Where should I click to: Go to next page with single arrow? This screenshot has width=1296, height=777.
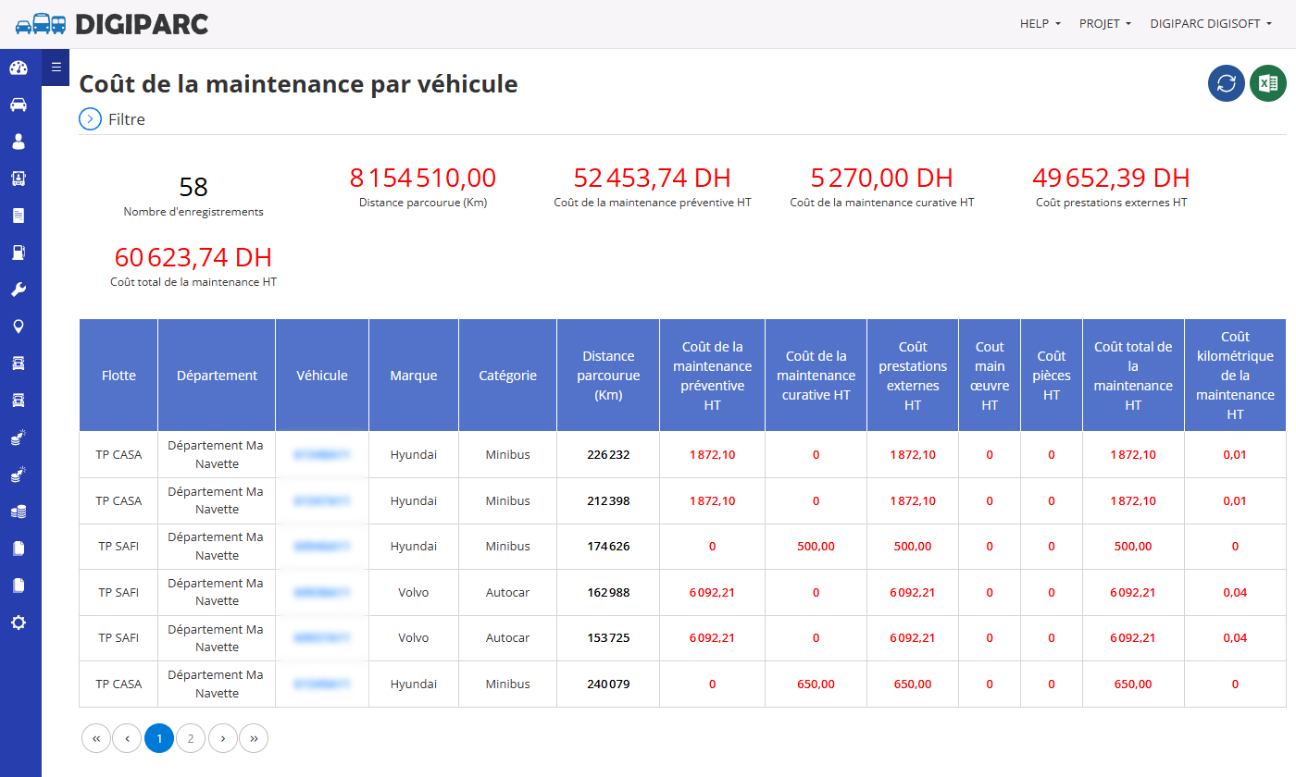[223, 738]
